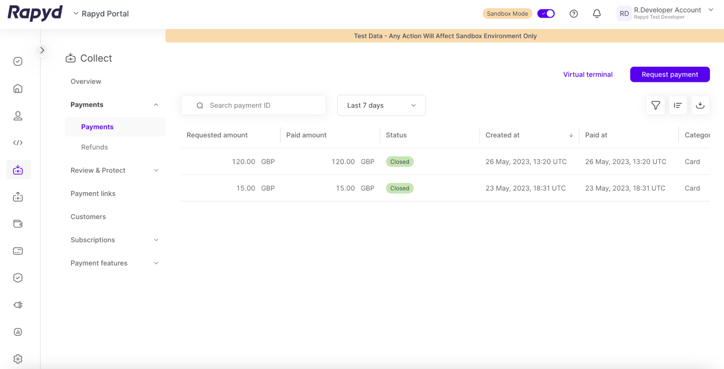
Task: Go to home icon in sidebar
Action: (18, 89)
